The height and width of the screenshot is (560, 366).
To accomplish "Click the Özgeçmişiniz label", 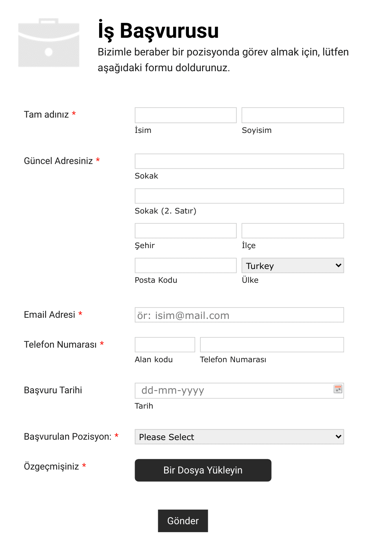I will [x=52, y=466].
